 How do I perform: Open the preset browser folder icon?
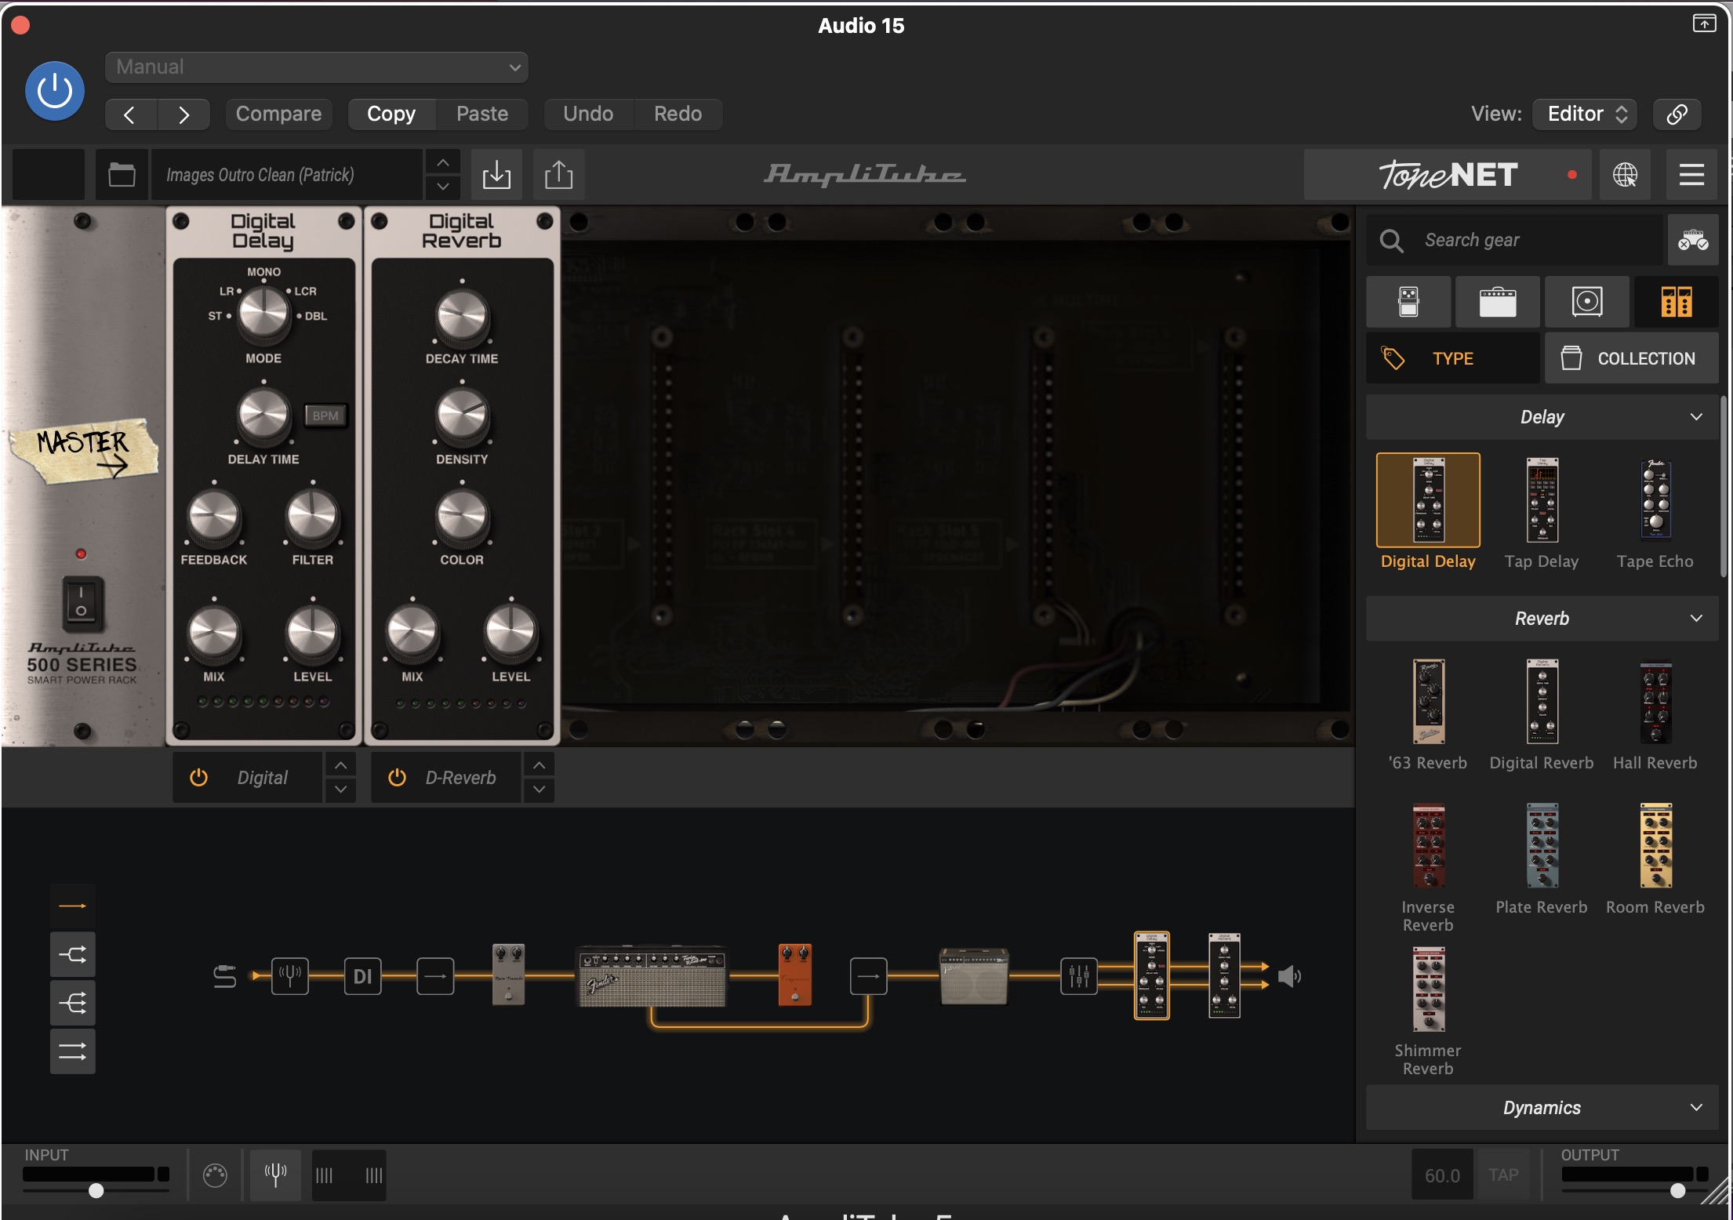(122, 174)
